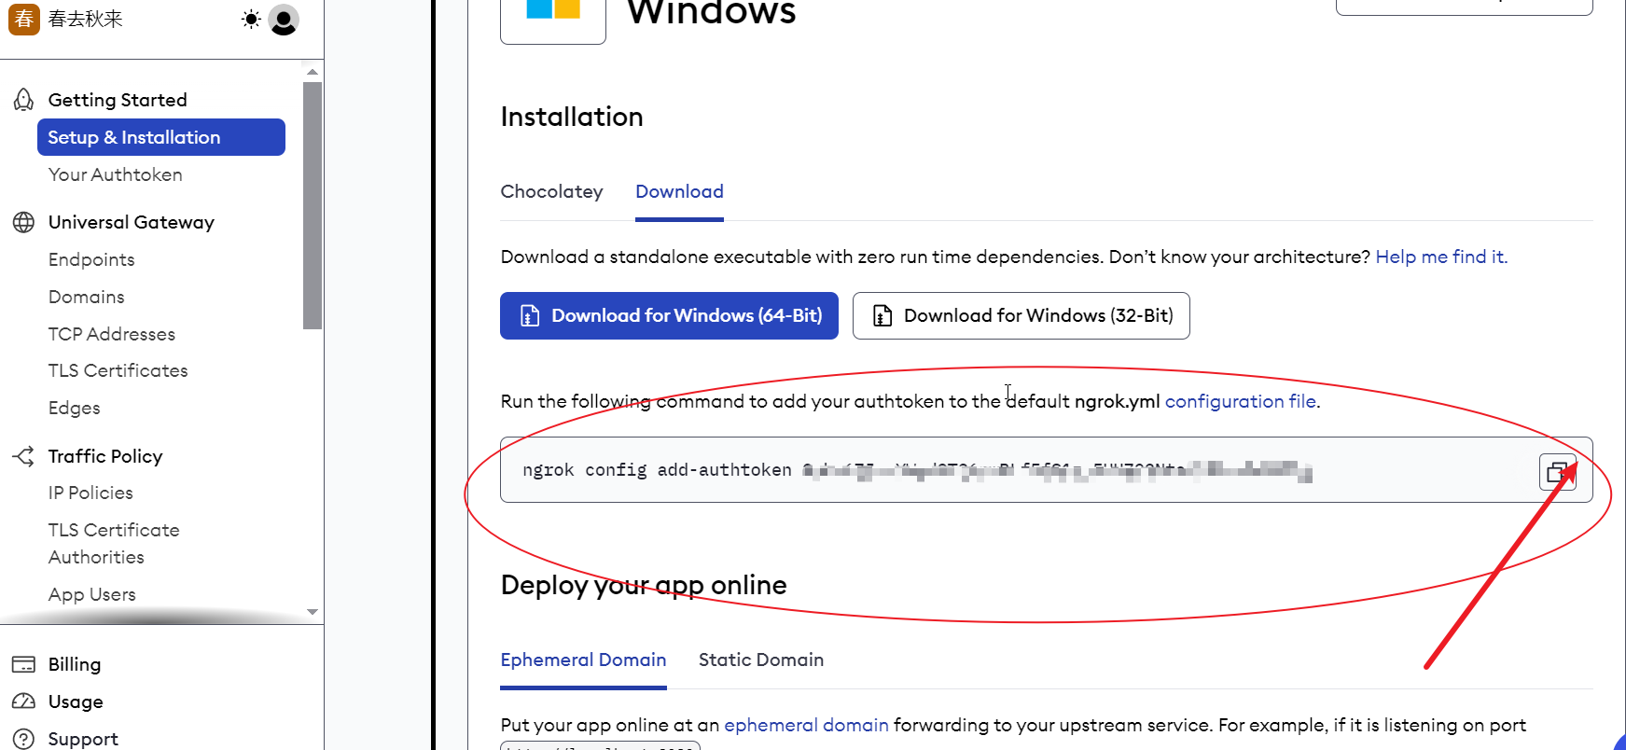Open Universal Gateway section

[x=132, y=222]
